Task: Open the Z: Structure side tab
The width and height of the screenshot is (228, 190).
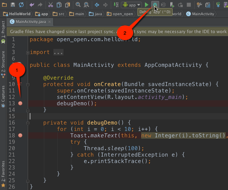Action: coord(3,62)
